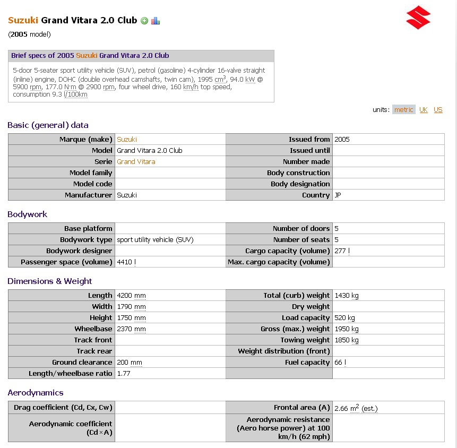This screenshot has height=448, width=457.
Task: Open Suzuki marque link in Basic data
Action: click(127, 139)
